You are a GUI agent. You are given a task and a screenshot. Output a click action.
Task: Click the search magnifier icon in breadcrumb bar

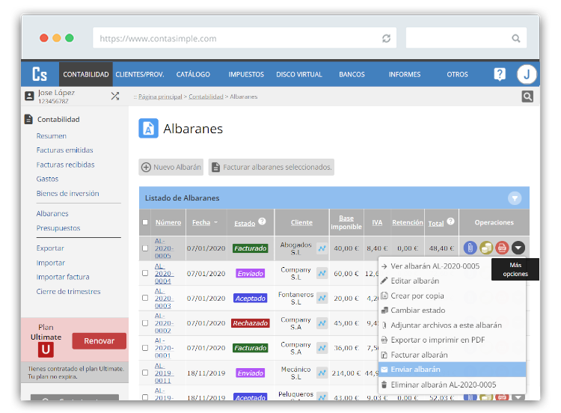coord(527,97)
